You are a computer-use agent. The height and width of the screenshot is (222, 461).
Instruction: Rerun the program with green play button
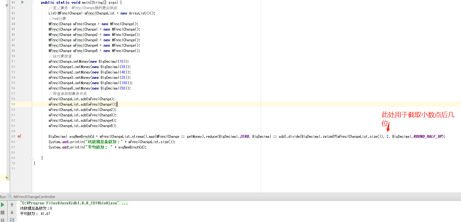(3, 205)
